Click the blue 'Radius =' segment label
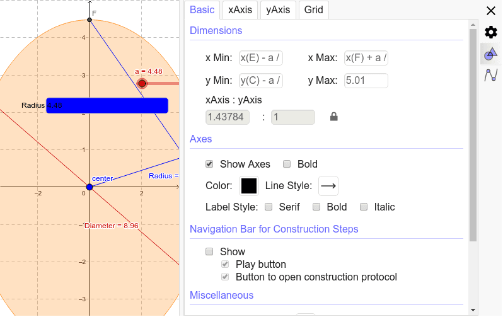Screen dimensions: 503x317 tap(164, 176)
